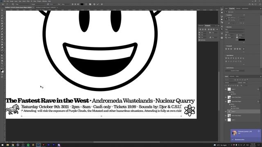Click black color swatch in Properties panel
262x147 pixels.
click(x=242, y=40)
